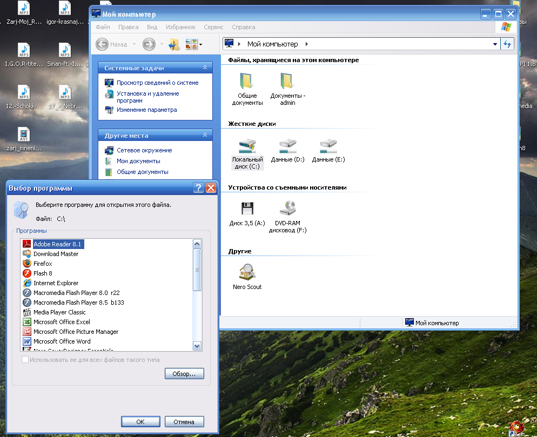Open the DVD-RAM drive (F:) icon
537x437 pixels.
click(x=287, y=209)
